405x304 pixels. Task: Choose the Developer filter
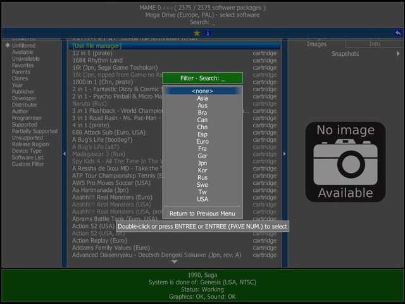click(x=24, y=98)
